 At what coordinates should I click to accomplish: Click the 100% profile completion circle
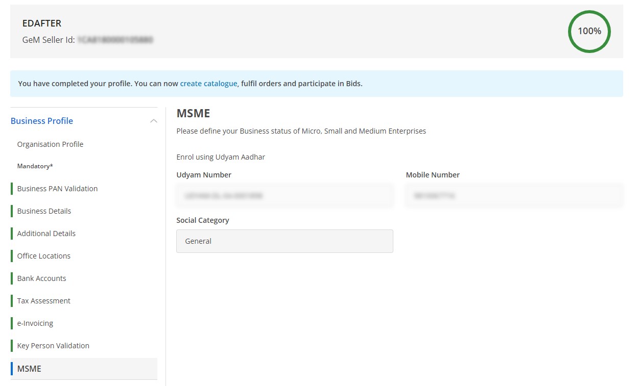click(589, 31)
